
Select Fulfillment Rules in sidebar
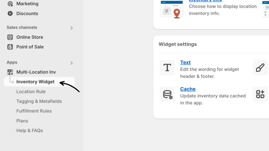click(x=34, y=111)
